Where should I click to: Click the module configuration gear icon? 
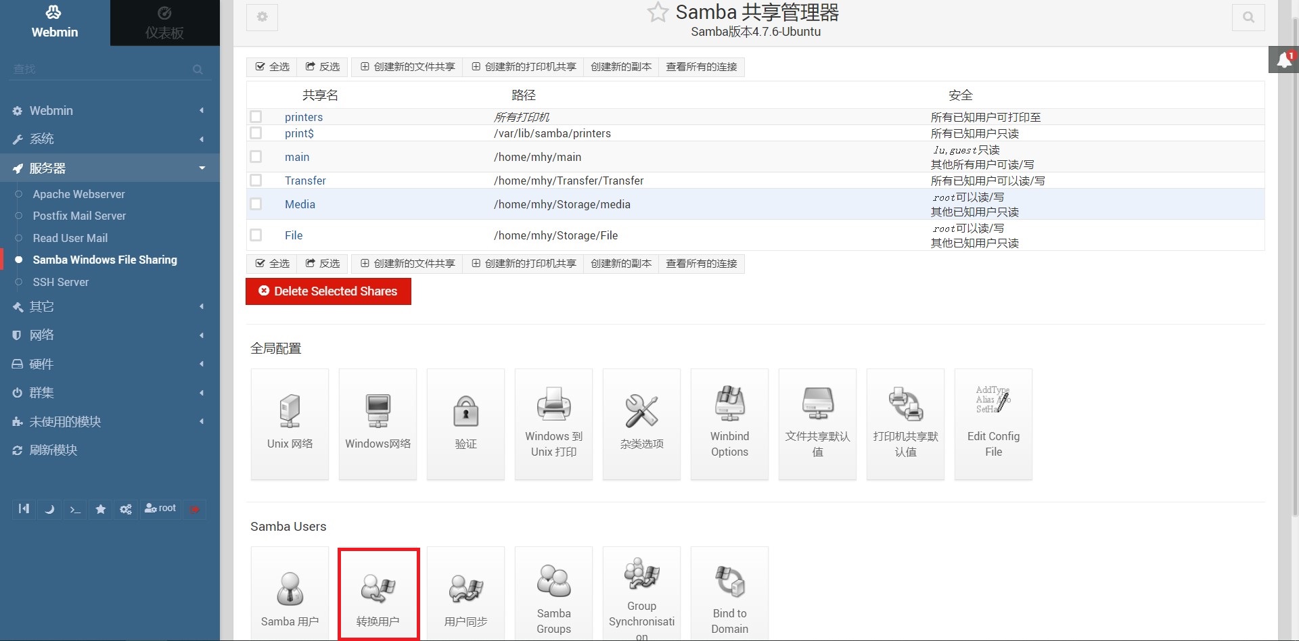pyautogui.click(x=263, y=17)
